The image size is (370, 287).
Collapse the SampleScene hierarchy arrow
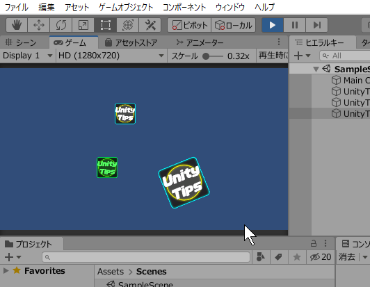pyautogui.click(x=316, y=69)
